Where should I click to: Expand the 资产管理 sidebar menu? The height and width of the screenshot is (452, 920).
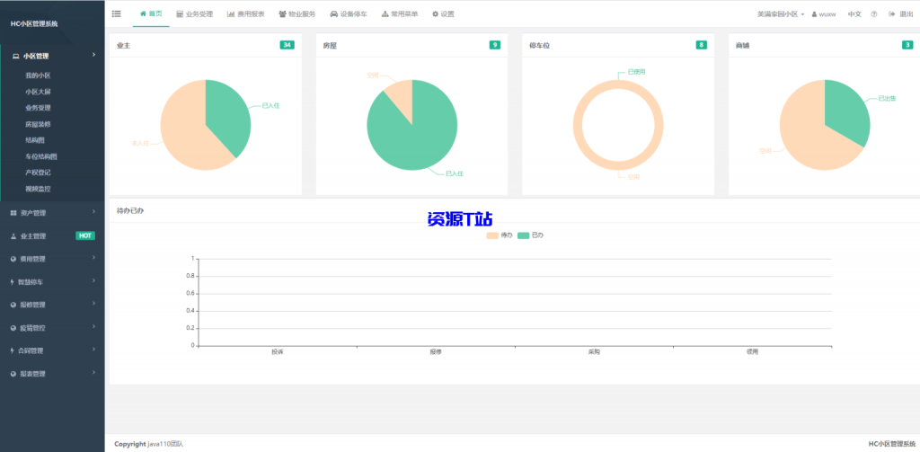[x=52, y=213]
